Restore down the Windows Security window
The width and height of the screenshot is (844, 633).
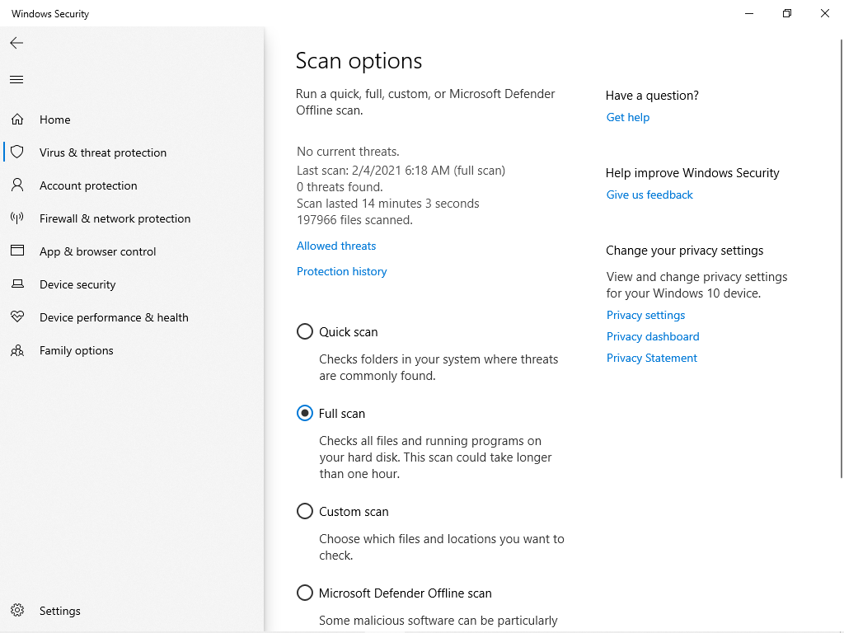(787, 13)
